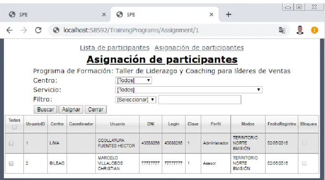Click the Centro column header
Image resolution: width=325 pixels, height=180 pixels.
57,124
